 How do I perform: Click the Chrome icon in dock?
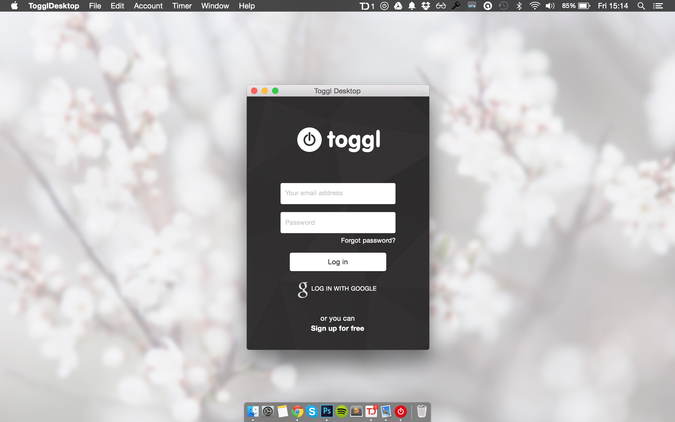[297, 411]
